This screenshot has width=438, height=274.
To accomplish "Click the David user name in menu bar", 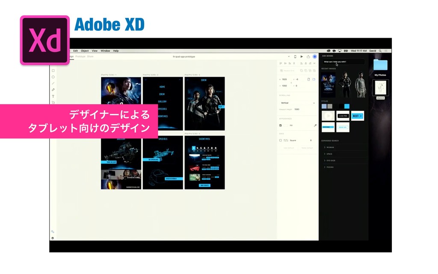I will click(x=373, y=51).
